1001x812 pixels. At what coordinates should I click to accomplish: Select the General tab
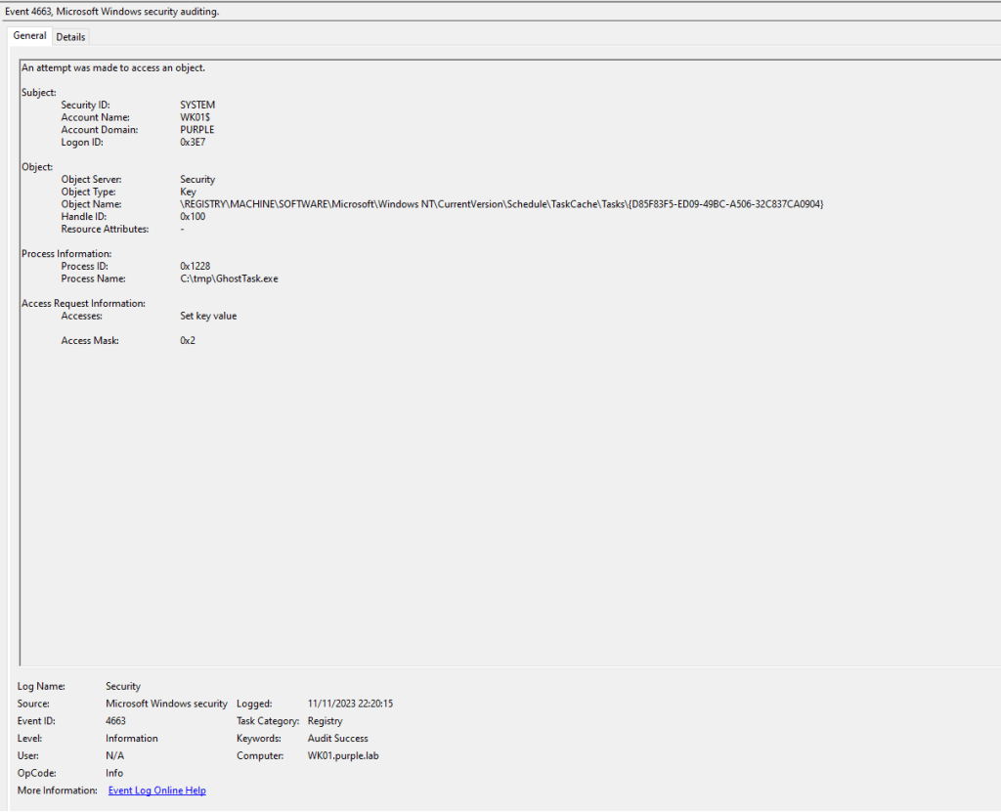point(29,36)
